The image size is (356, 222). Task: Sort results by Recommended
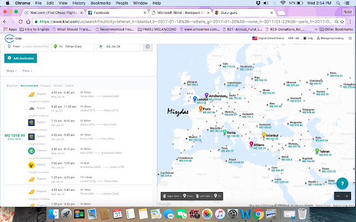pos(29,85)
